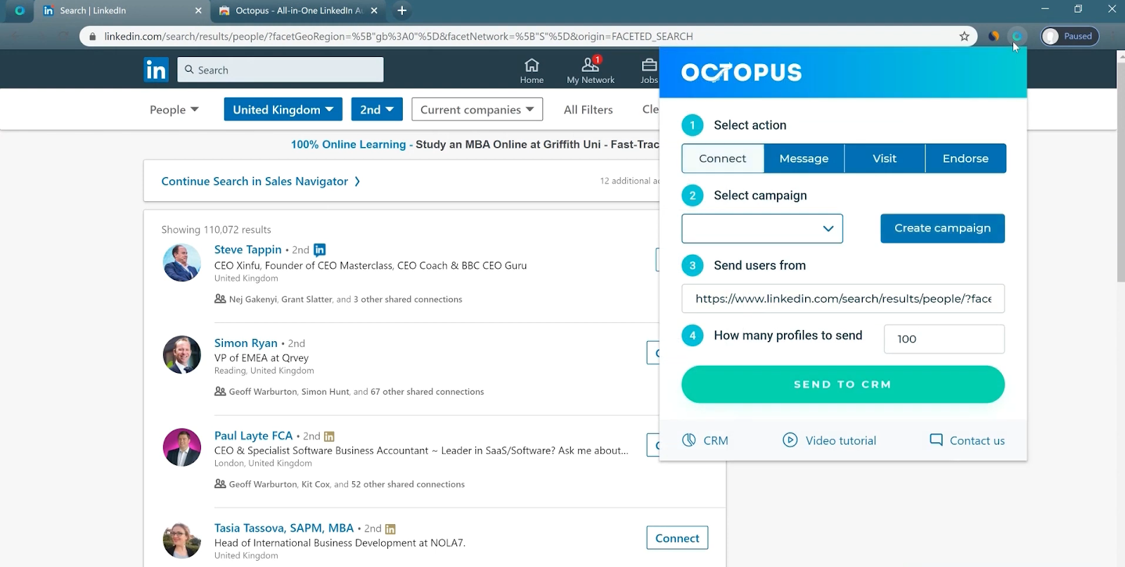
Task: Click the Octopus logo in popup header
Action: point(741,72)
